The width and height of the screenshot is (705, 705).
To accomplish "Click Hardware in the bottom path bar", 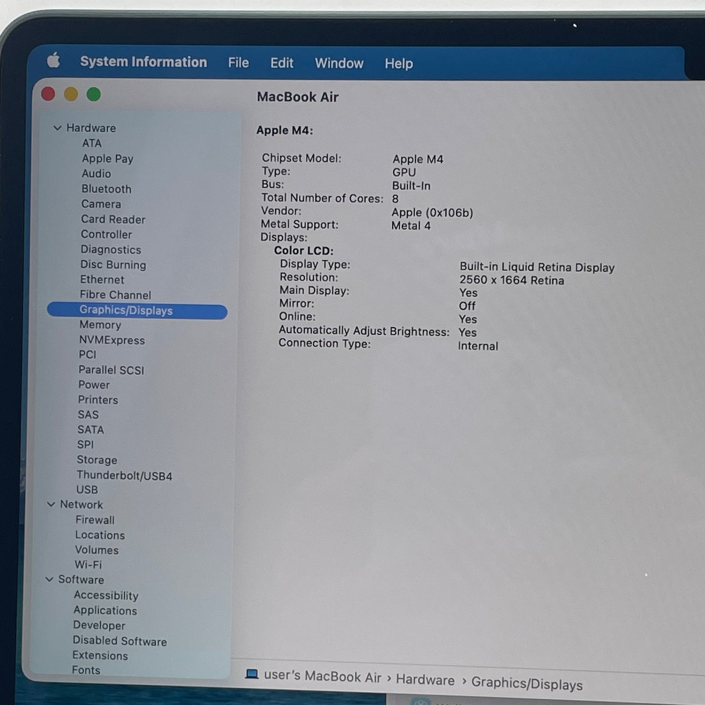I will tap(425, 680).
